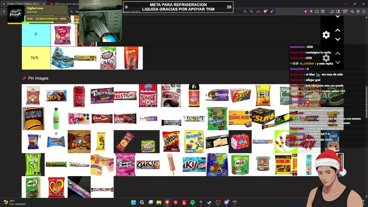Open Discord from the taskbar
The width and height of the screenshot is (368, 207).
coord(226,202)
